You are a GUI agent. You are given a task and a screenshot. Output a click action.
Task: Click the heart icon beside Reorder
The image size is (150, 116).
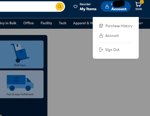pos(75,7)
